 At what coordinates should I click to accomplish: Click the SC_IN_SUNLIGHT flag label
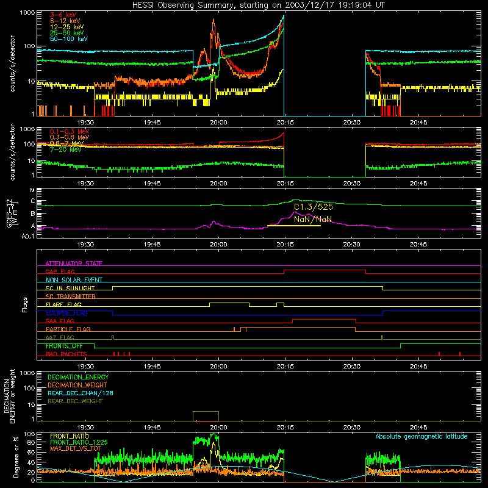70,288
